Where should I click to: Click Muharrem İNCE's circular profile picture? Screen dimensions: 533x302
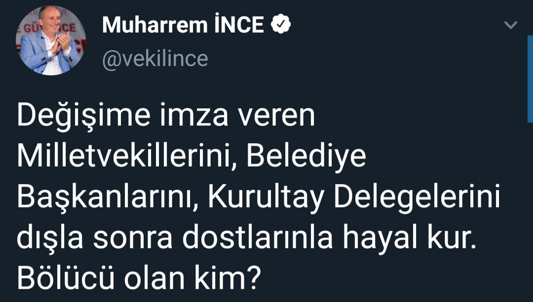52,37
